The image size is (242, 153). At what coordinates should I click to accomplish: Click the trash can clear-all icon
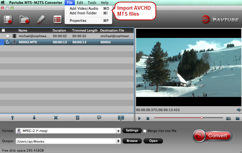[x=77, y=118]
